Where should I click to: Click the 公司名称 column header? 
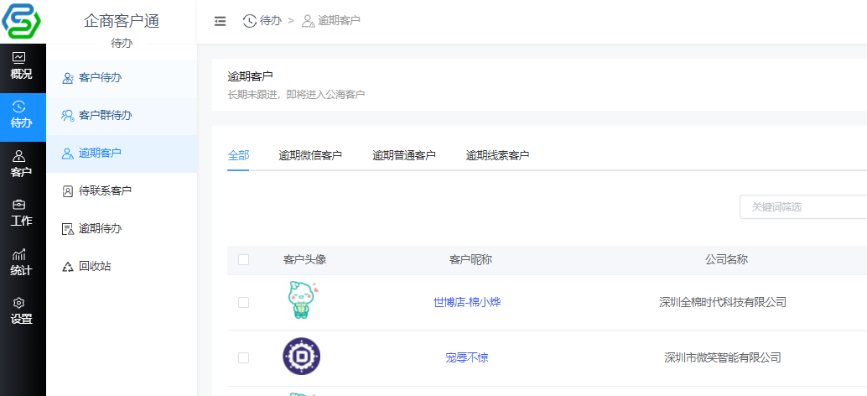pyautogui.click(x=726, y=260)
